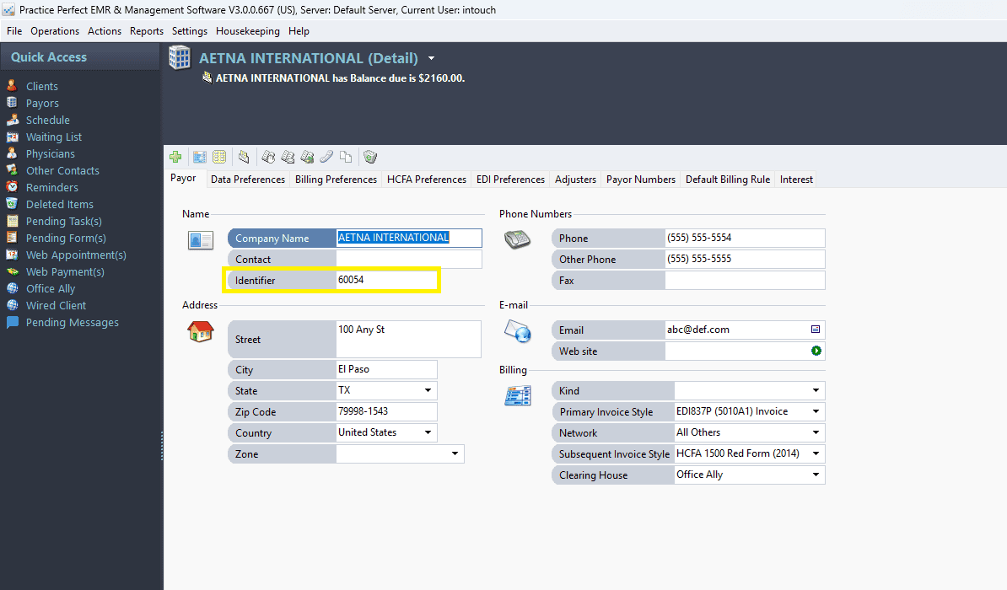Open the Network dropdown
This screenshot has height=590, width=1007.
[816, 432]
